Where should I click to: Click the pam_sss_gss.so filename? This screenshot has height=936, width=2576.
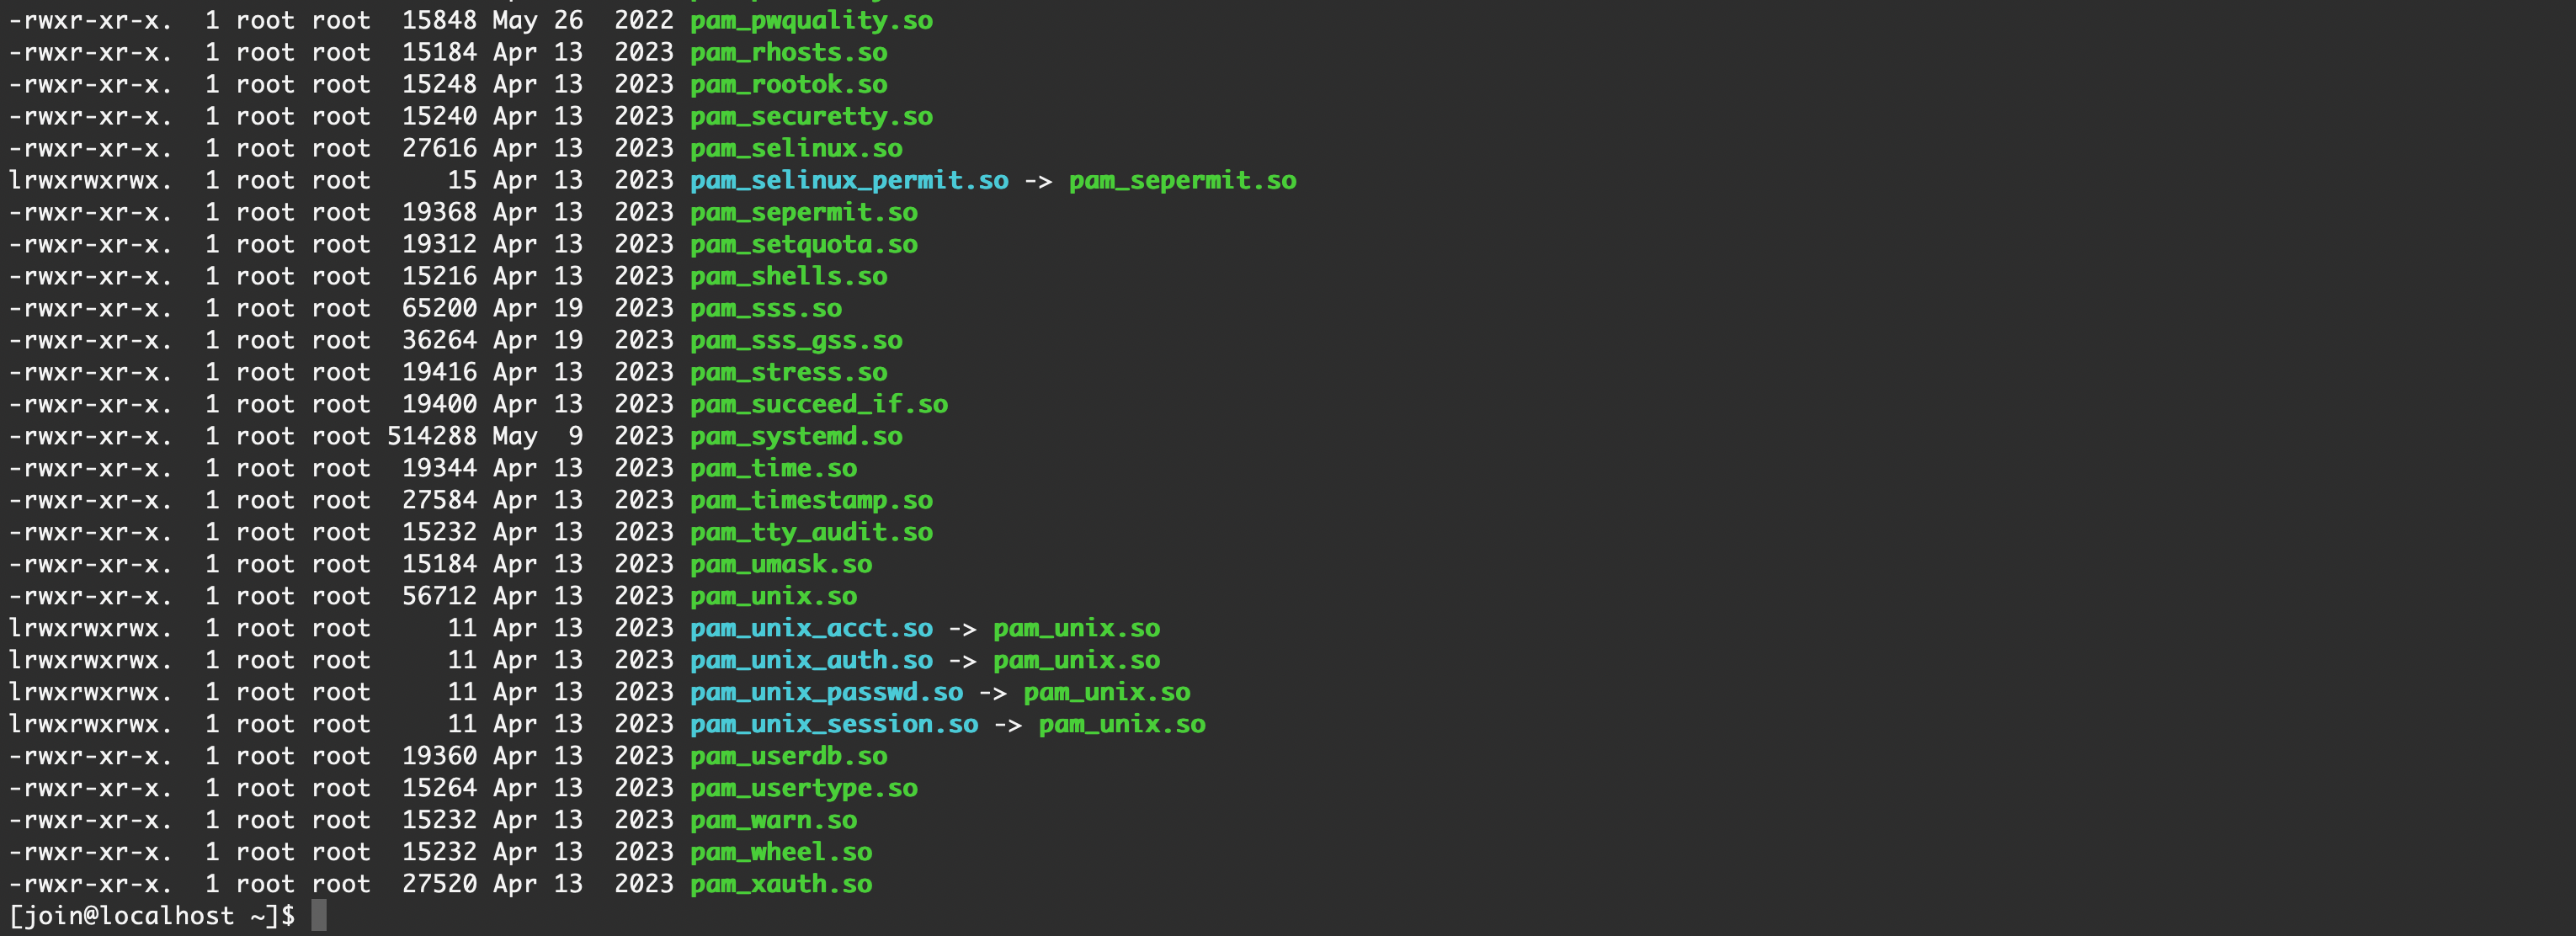click(x=796, y=340)
